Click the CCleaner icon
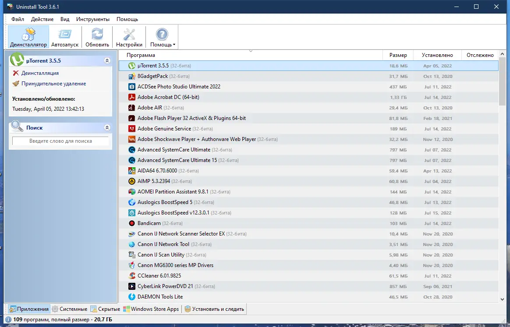This screenshot has width=510, height=327. (132, 276)
